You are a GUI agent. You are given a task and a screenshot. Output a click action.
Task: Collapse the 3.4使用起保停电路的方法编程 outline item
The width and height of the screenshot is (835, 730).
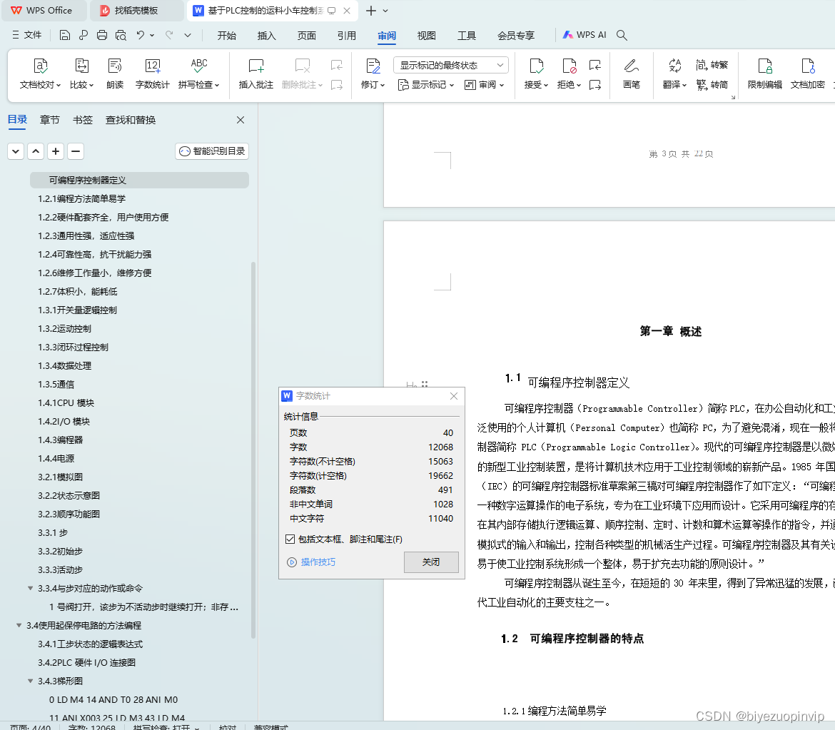(x=19, y=626)
